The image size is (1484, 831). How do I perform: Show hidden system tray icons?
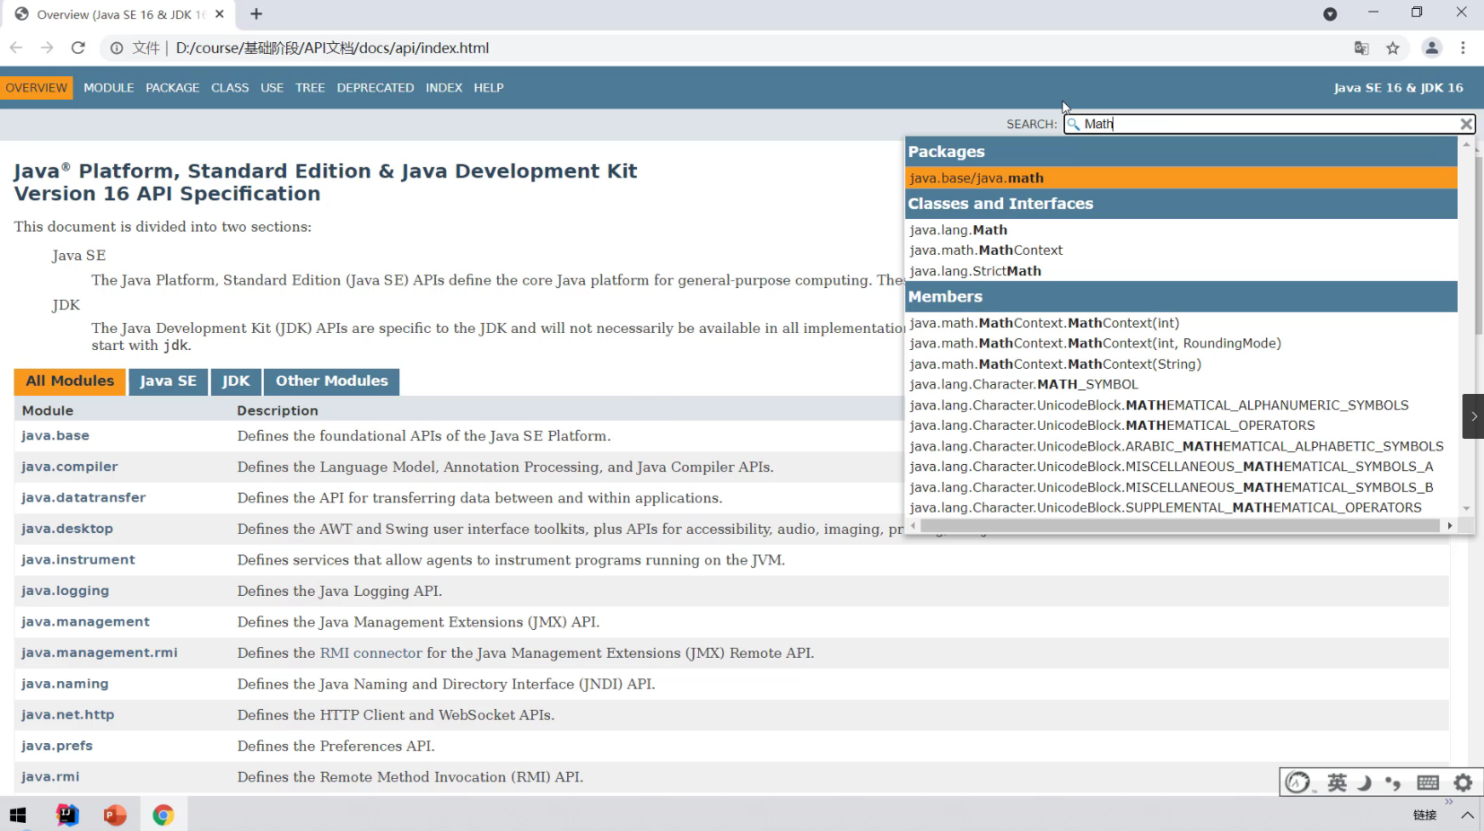pyautogui.click(x=1468, y=815)
